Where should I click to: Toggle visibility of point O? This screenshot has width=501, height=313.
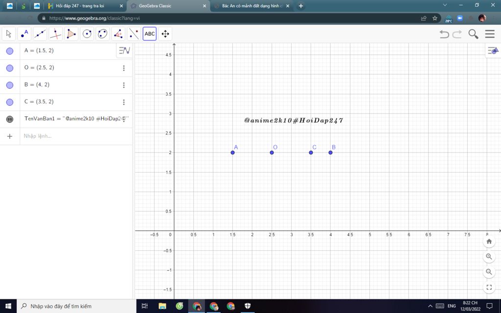tap(10, 68)
